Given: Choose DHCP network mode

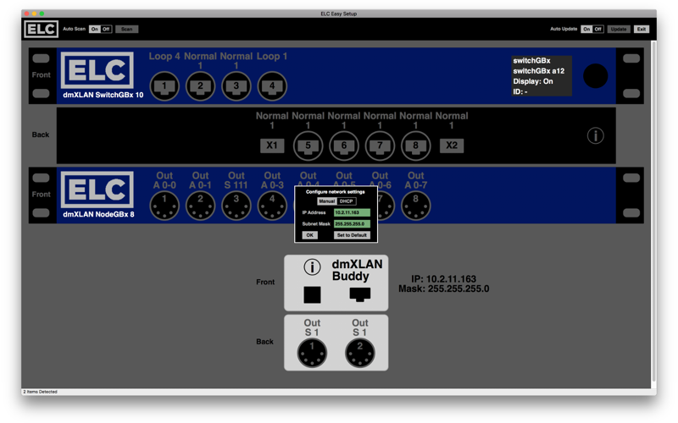Looking at the screenshot, I should tap(346, 201).
